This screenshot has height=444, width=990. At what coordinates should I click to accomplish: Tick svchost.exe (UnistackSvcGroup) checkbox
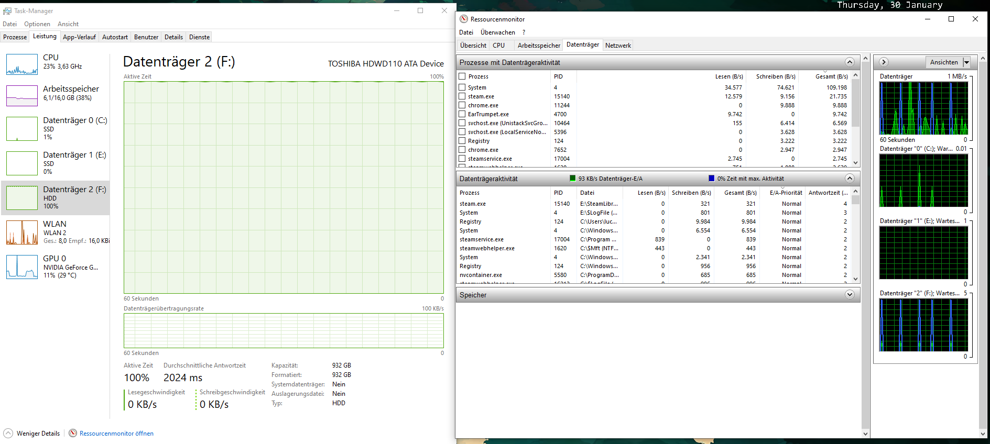point(462,123)
